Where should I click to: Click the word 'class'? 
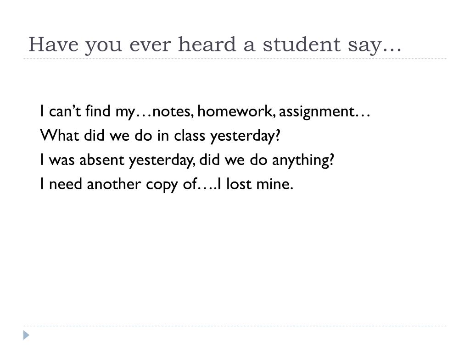click(190, 136)
